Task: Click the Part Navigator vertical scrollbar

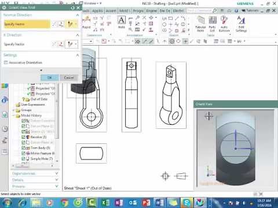Action: pyautogui.click(x=57, y=120)
